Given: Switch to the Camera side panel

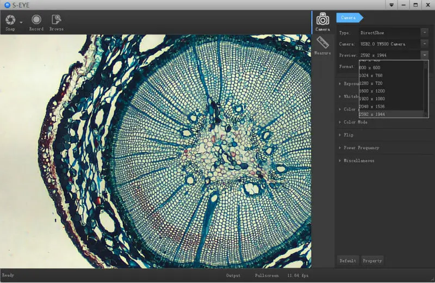Looking at the screenshot, I should [x=322, y=21].
